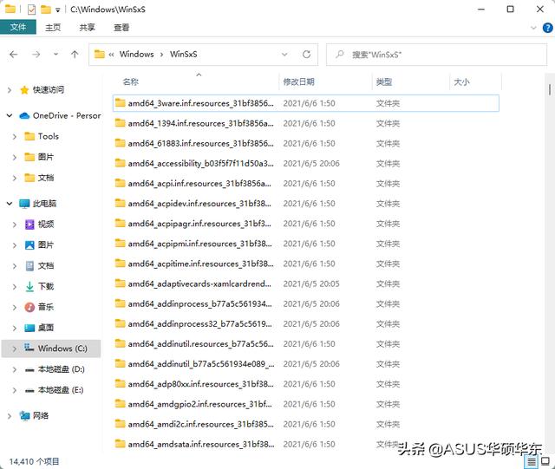Expand the ribbon chevron
This screenshot has width=555, height=469.
click(533, 28)
